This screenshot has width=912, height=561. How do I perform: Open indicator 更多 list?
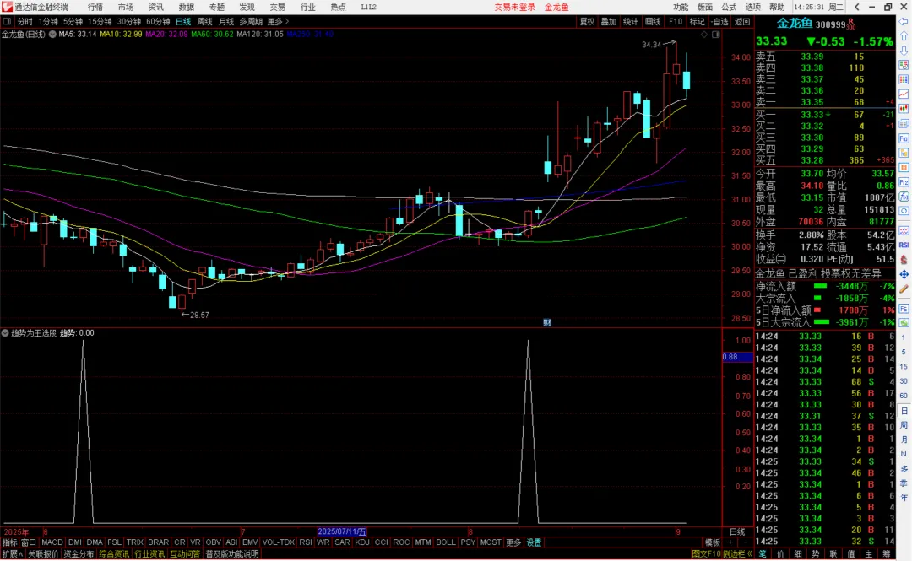point(513,542)
